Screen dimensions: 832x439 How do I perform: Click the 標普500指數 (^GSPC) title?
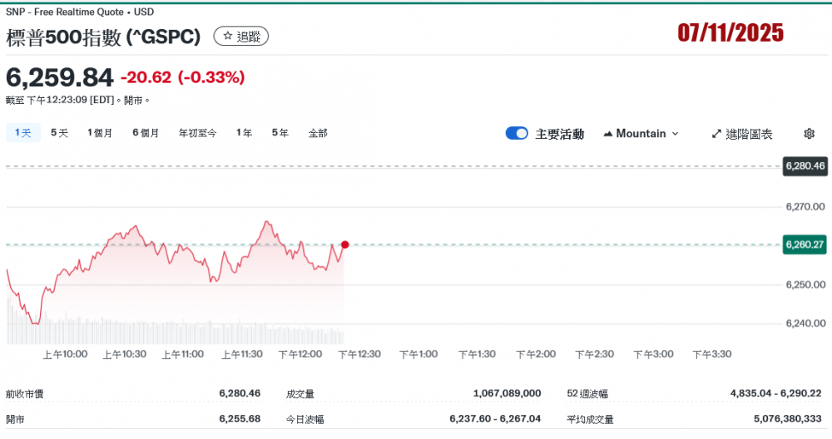[104, 37]
